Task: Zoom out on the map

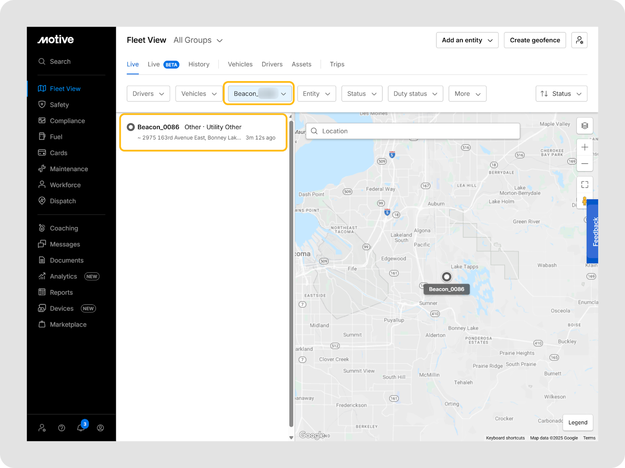Action: [x=584, y=164]
